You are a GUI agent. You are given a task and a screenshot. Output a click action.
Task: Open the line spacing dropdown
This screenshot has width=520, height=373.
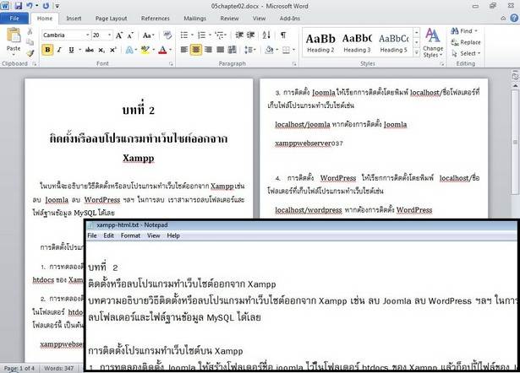pyautogui.click(x=250, y=50)
